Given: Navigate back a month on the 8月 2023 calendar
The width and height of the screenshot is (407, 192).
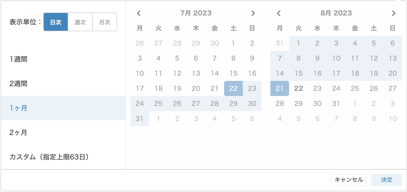Looking at the screenshot, I should pos(279,13).
